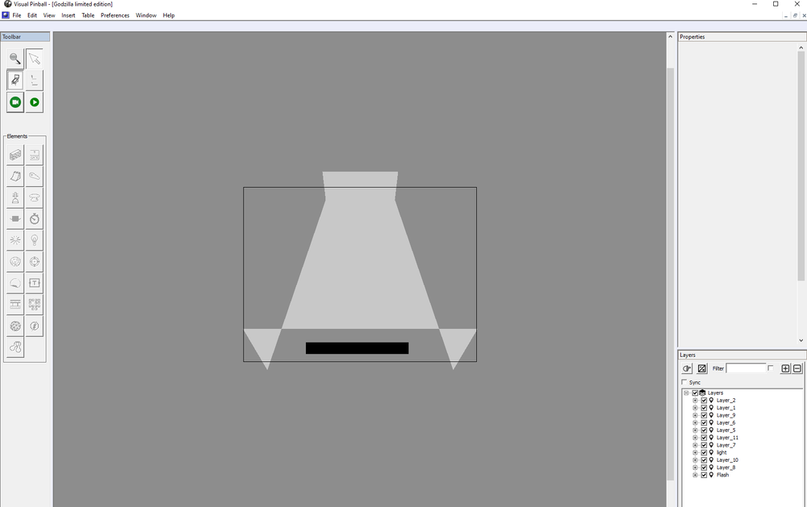Click the select icon beside Filter label

702,368
